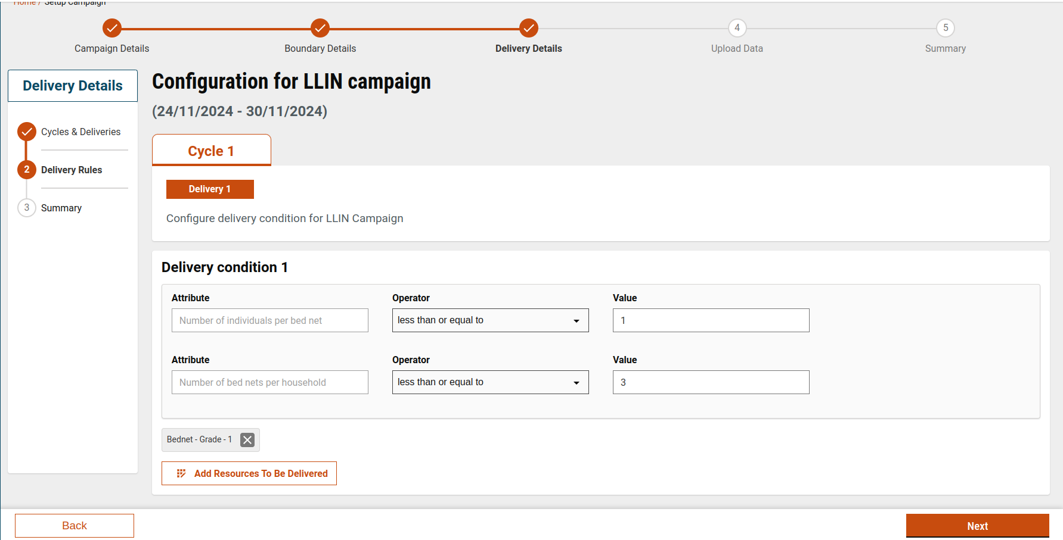Click the Delivery Rules step 2 icon
Screen dimensions: 1063x540
(27, 170)
